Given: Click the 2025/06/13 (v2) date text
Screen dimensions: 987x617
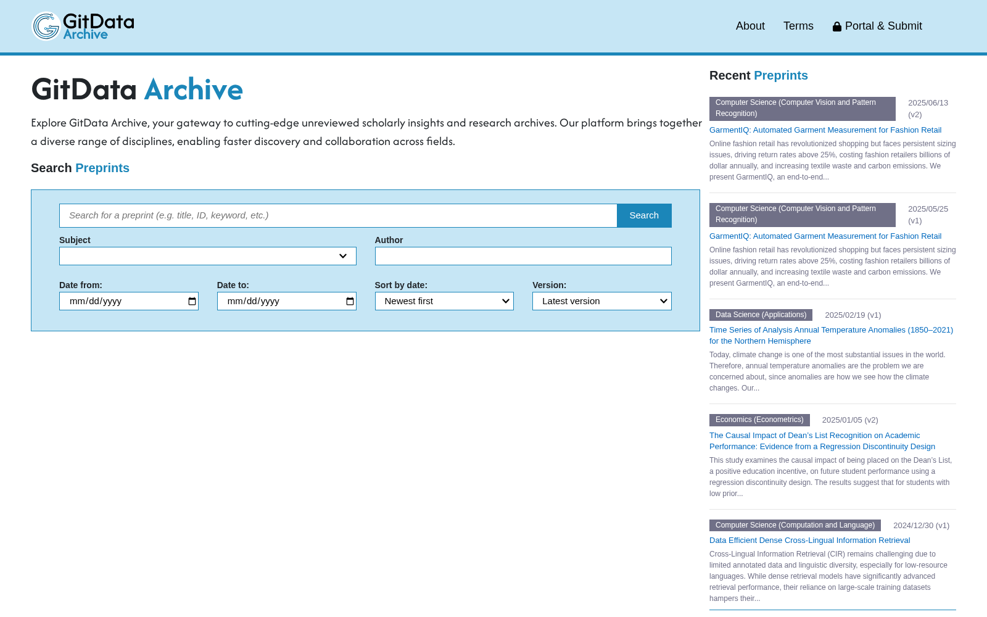Looking at the screenshot, I should pyautogui.click(x=928, y=109).
